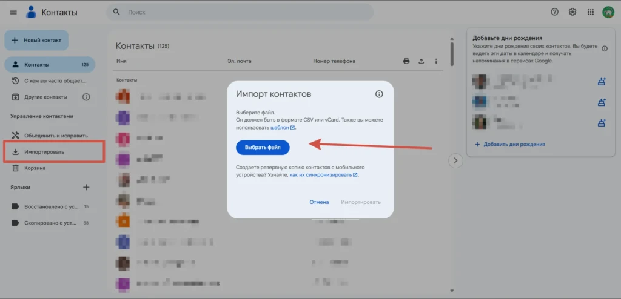Click the export upload icon

421,61
